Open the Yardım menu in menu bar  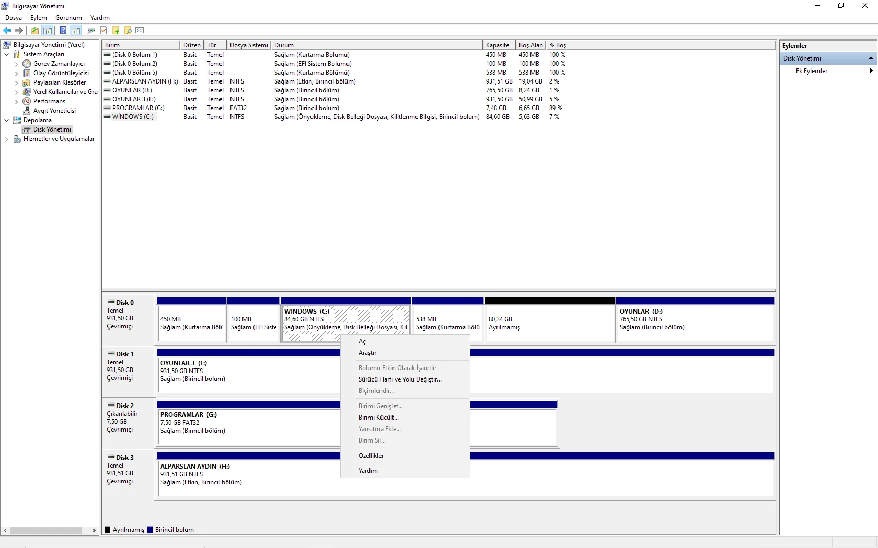pyautogui.click(x=100, y=18)
